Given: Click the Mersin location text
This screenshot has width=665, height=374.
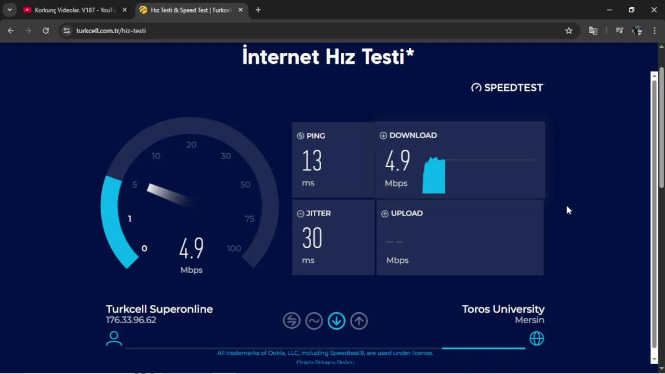Looking at the screenshot, I should (529, 320).
